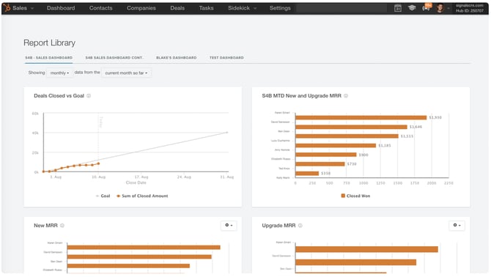Click the Close Date axis label
491x277 pixels.
(136, 182)
